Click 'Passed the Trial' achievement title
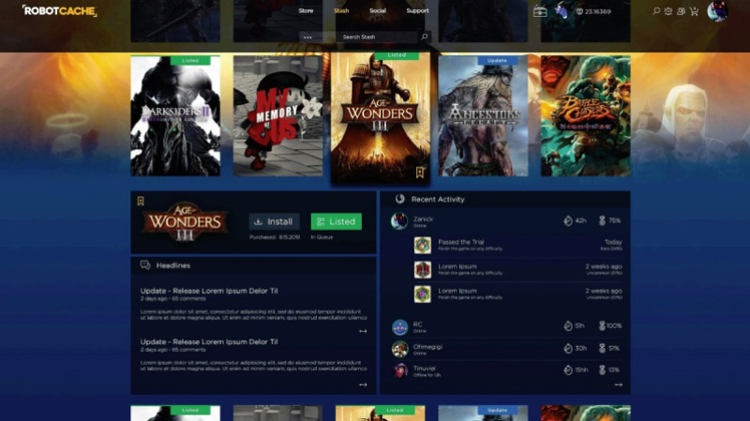 tap(461, 242)
